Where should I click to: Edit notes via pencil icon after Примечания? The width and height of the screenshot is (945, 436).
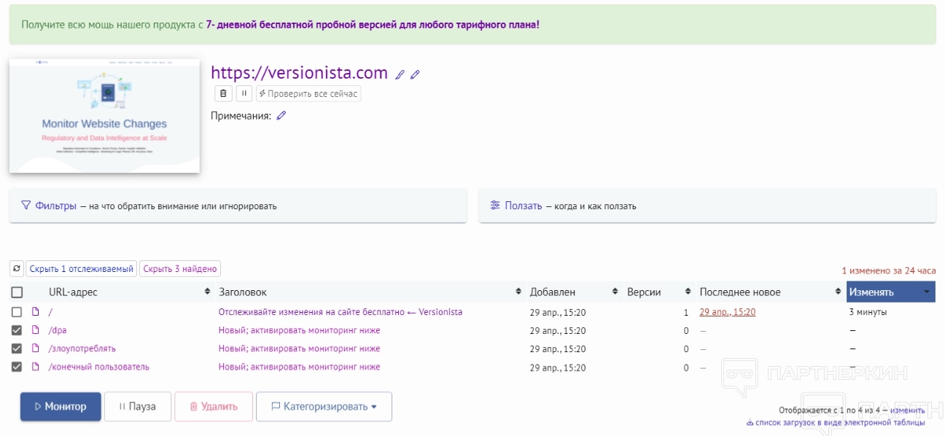[x=281, y=115]
